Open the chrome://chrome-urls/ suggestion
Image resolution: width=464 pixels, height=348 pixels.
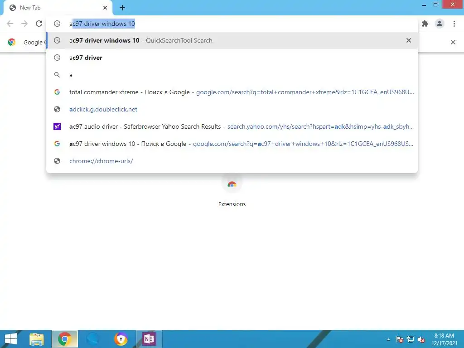pos(232,161)
